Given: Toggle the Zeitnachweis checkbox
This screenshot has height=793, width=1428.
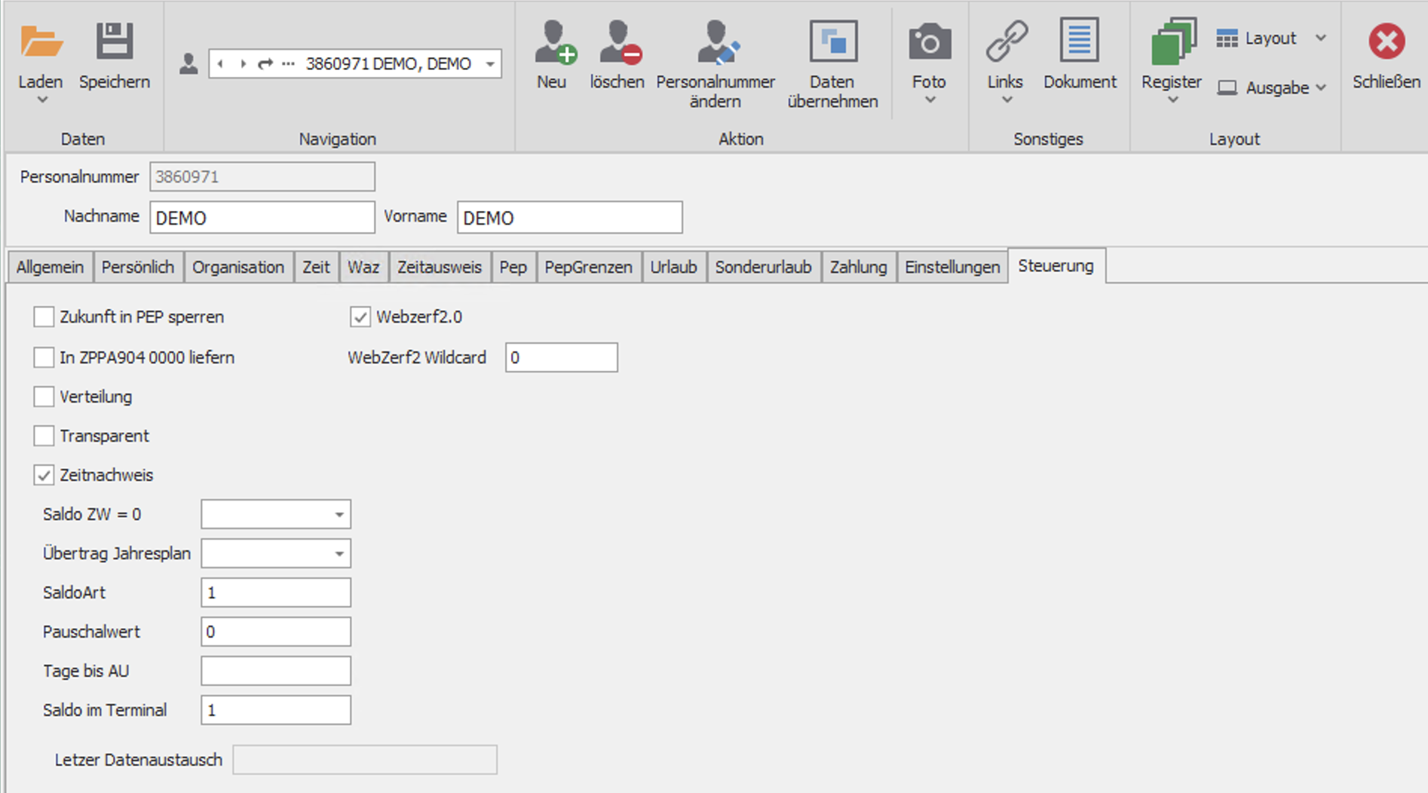Looking at the screenshot, I should tap(44, 476).
